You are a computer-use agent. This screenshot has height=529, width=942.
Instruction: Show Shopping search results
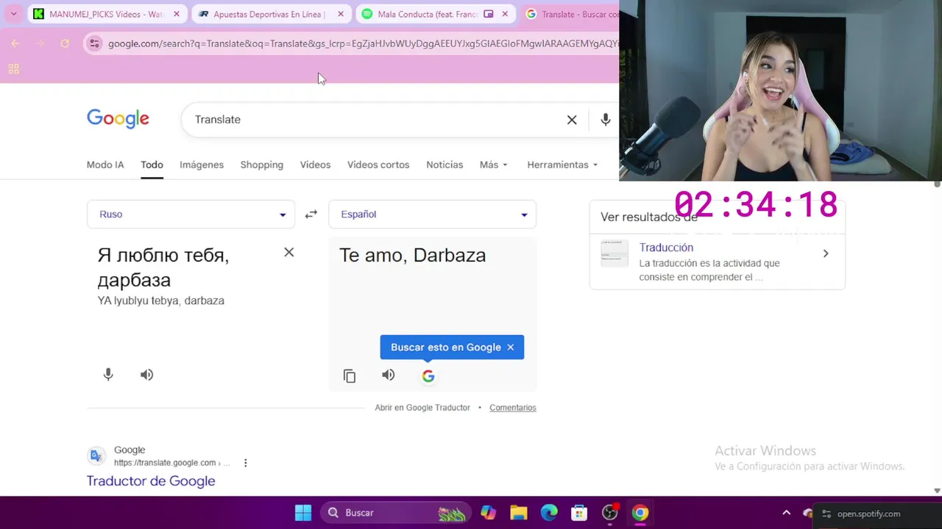pyautogui.click(x=261, y=165)
